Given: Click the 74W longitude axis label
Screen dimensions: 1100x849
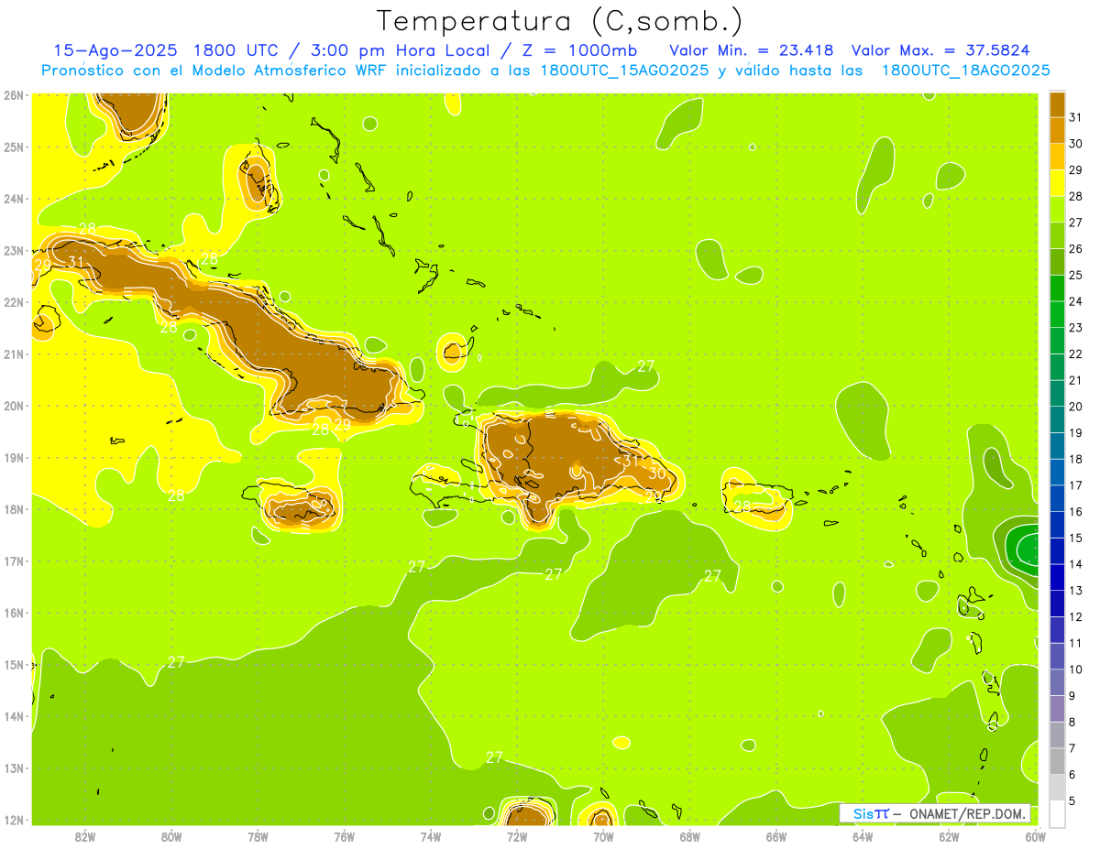Looking at the screenshot, I should (x=431, y=837).
